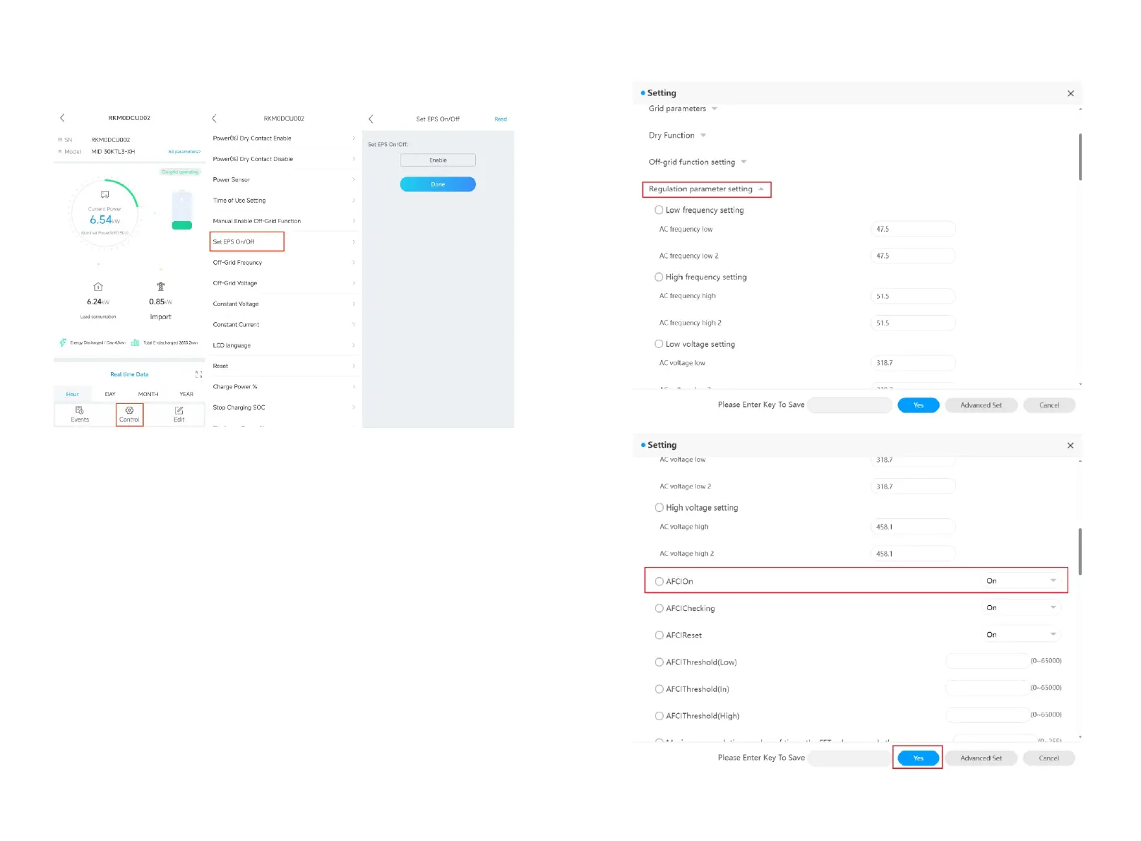This screenshot has width=1141, height=841.
Task: Tap the load consumption house icon
Action: [x=98, y=287]
